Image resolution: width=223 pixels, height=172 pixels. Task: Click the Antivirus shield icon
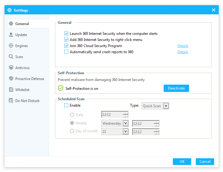pyautogui.click(x=11, y=68)
